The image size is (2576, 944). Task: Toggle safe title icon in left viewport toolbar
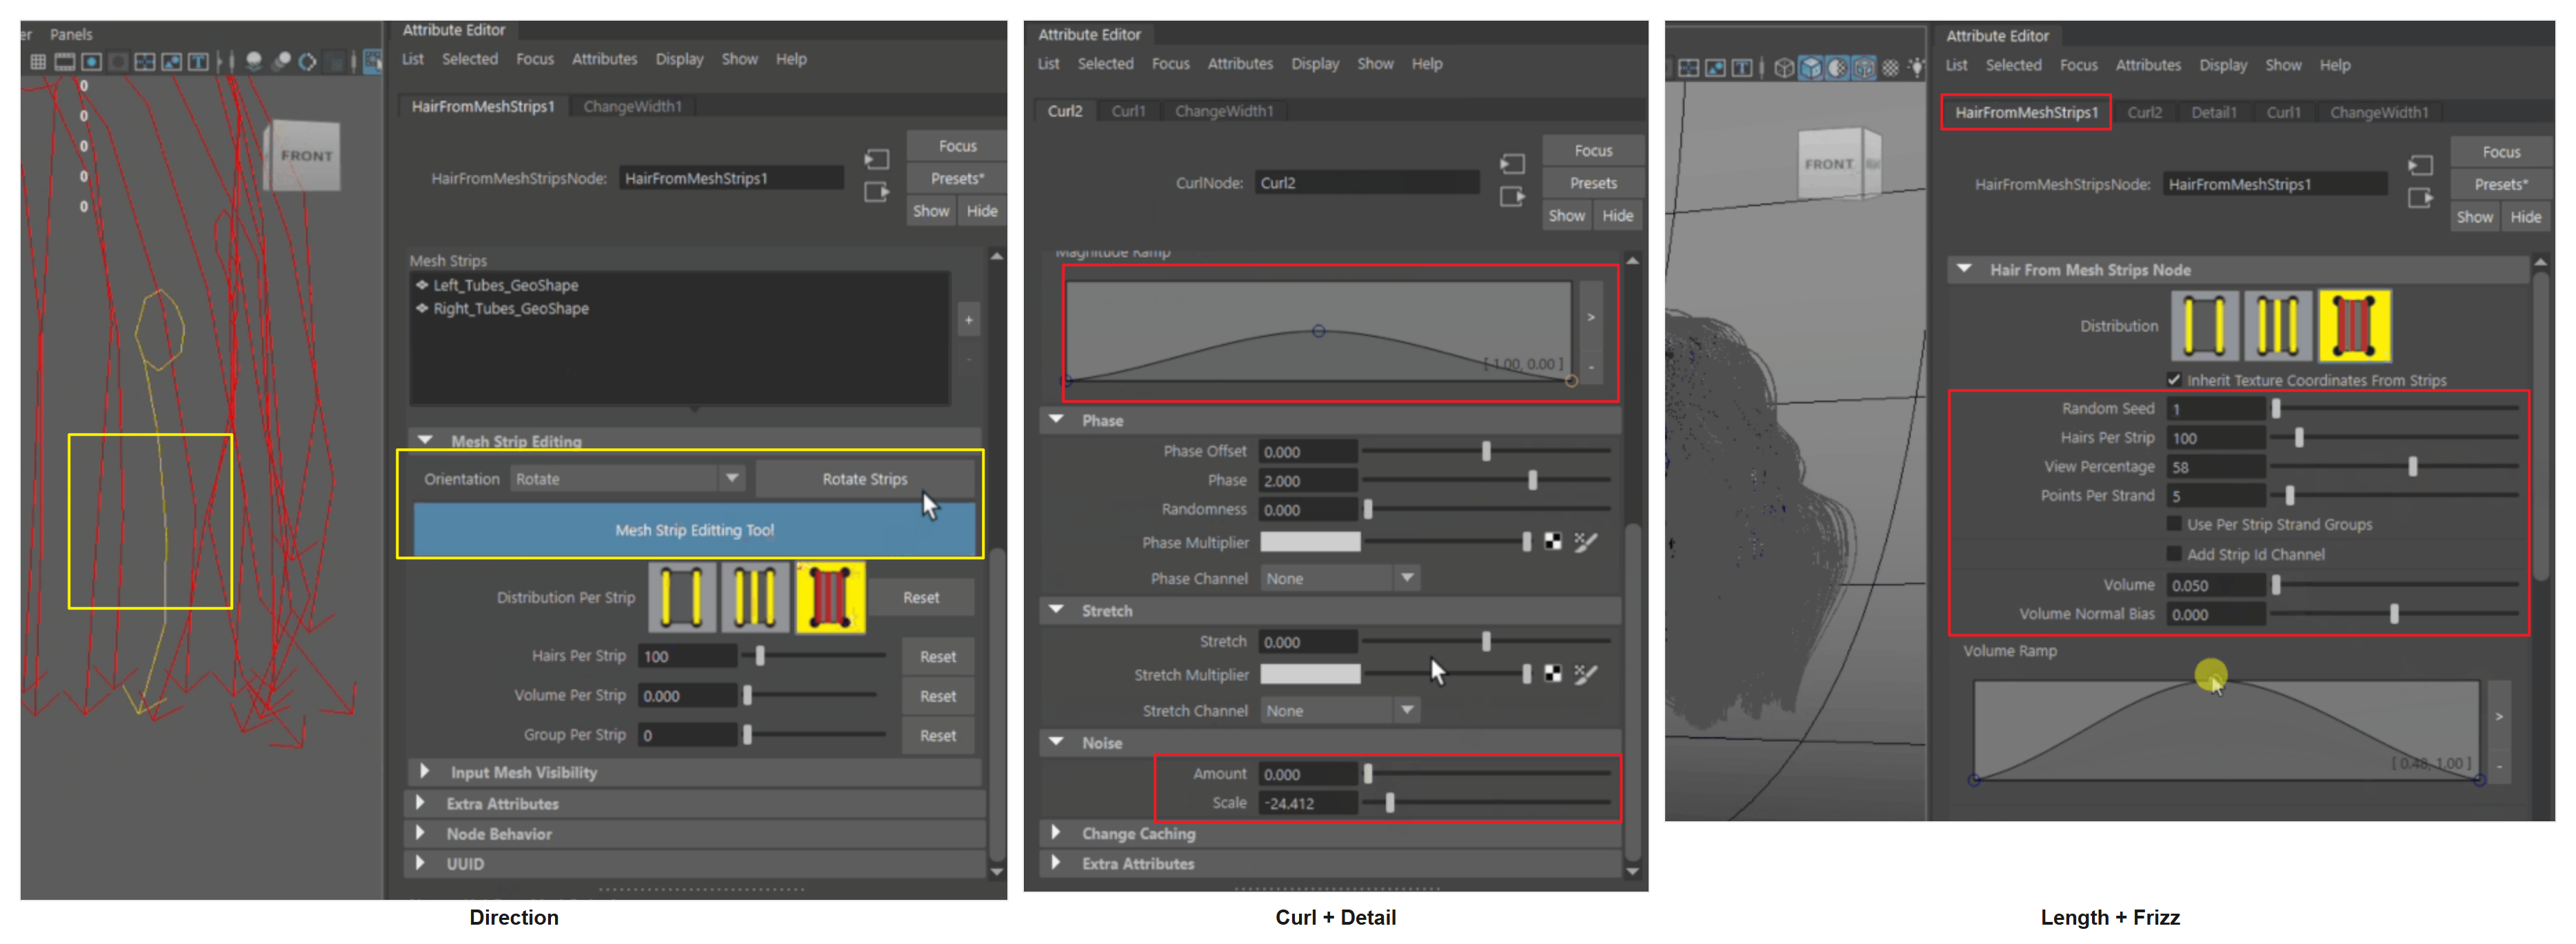(x=198, y=62)
